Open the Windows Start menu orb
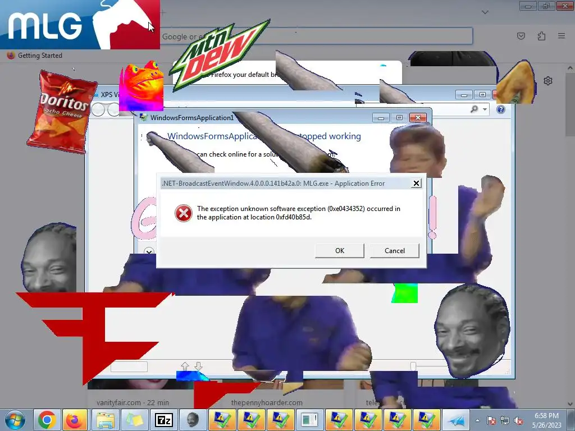575x431 pixels. (15, 420)
